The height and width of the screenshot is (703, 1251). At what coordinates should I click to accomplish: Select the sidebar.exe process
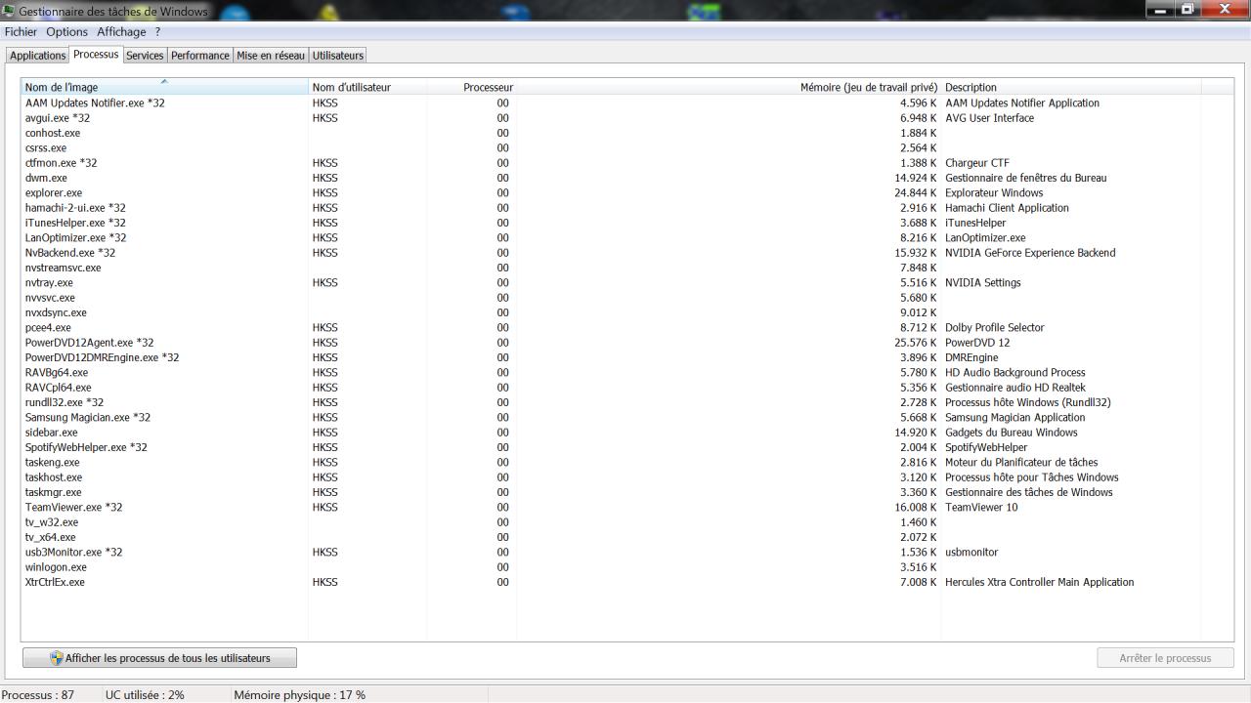tap(627, 433)
